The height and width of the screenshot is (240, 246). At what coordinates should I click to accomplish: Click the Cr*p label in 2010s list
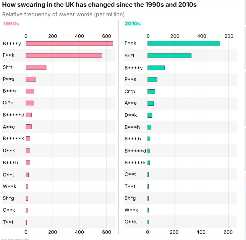tap(130, 91)
